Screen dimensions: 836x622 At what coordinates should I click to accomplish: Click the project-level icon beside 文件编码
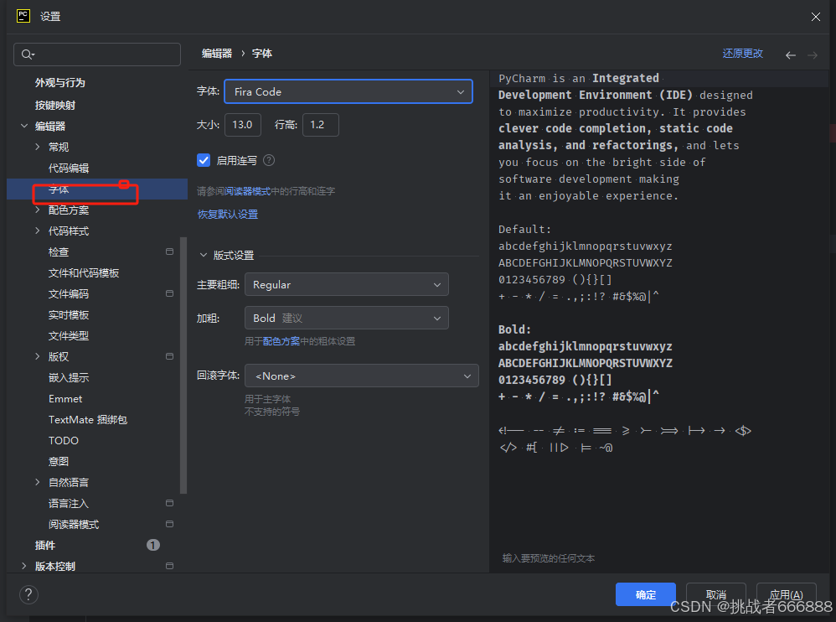pyautogui.click(x=169, y=293)
